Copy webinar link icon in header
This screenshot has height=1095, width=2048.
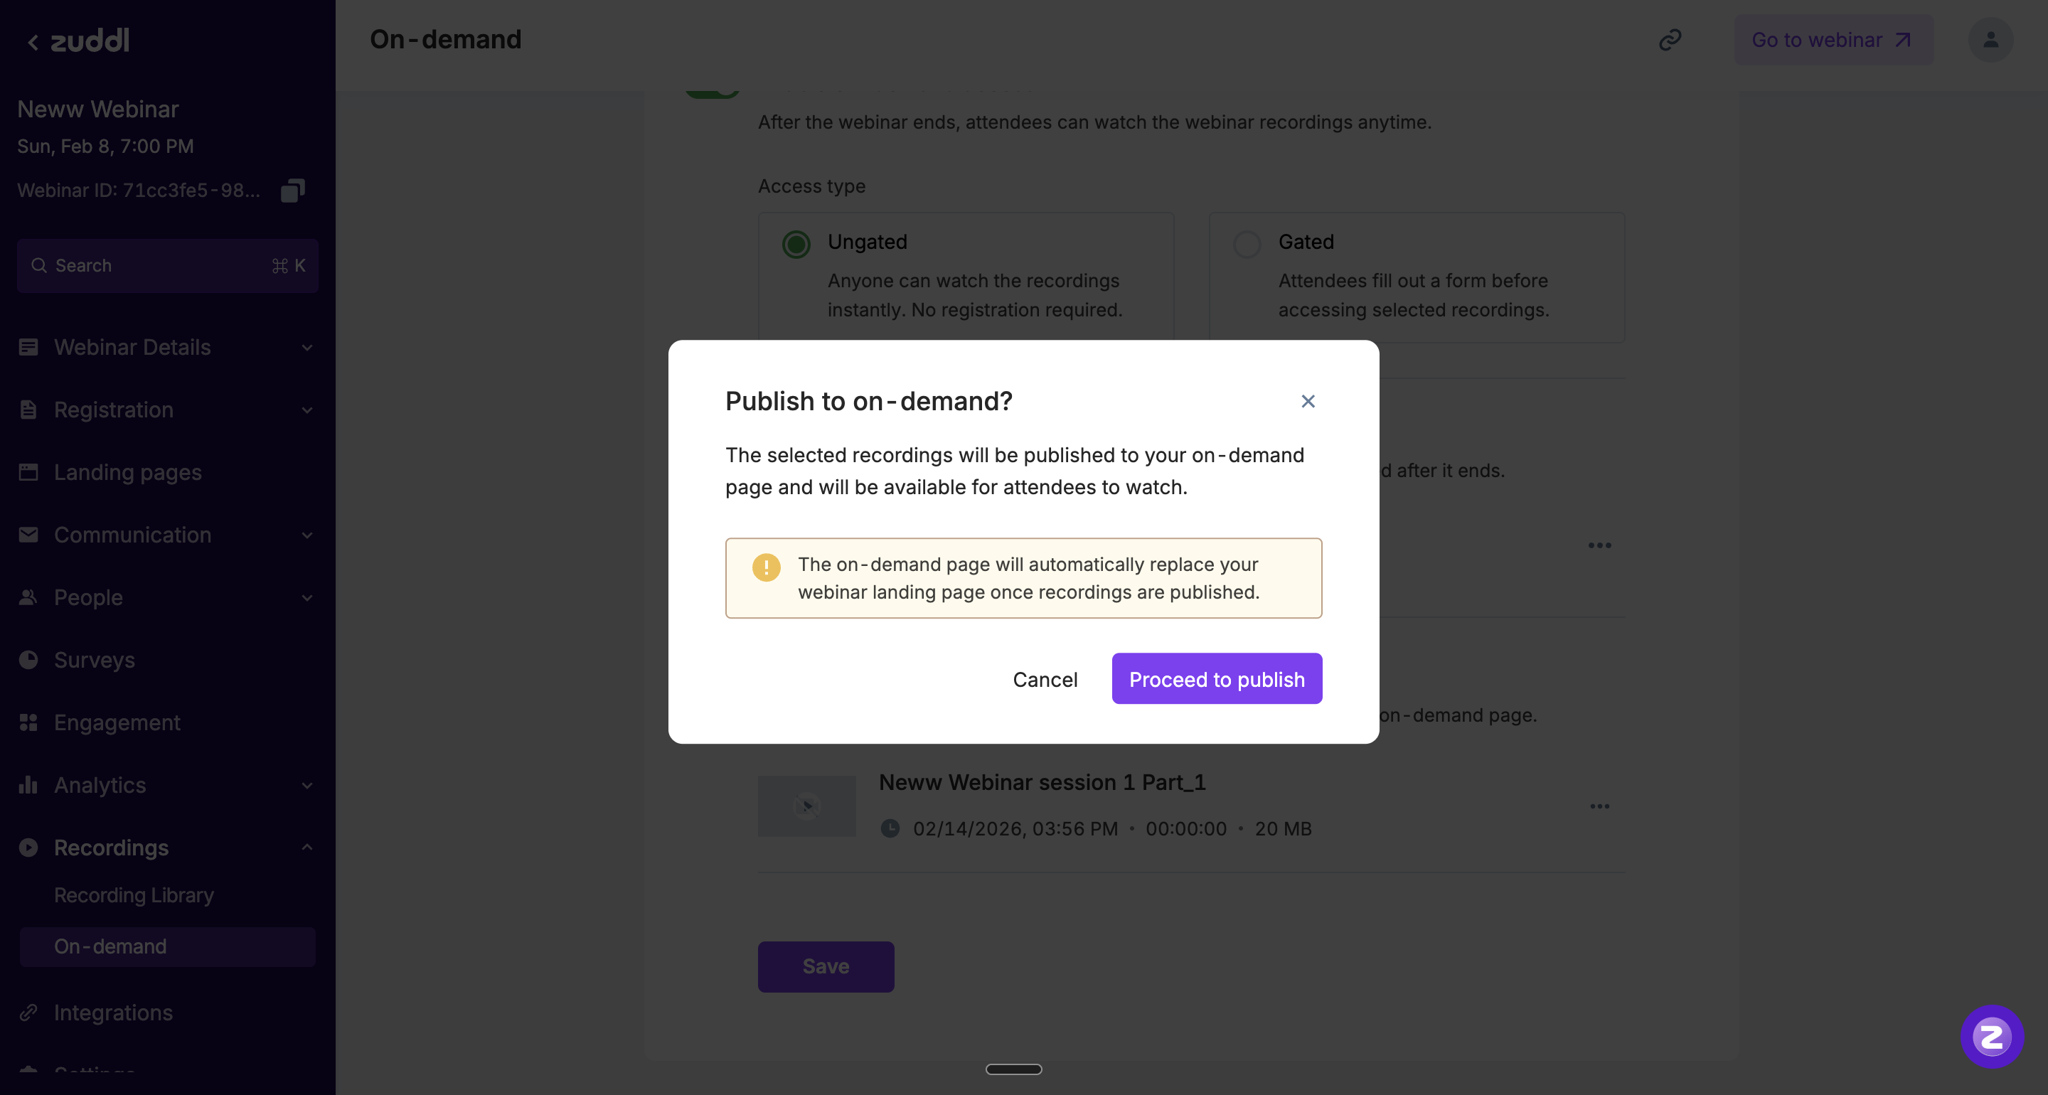click(x=1670, y=40)
